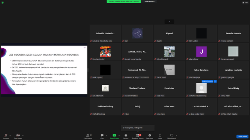Select ruli akbarullah's avatar tile
250x140 pixels.
pos(105,88)
